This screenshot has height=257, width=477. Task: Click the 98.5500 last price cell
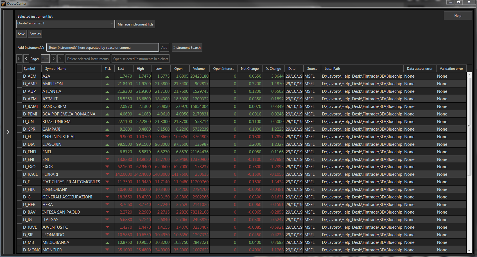(x=124, y=144)
